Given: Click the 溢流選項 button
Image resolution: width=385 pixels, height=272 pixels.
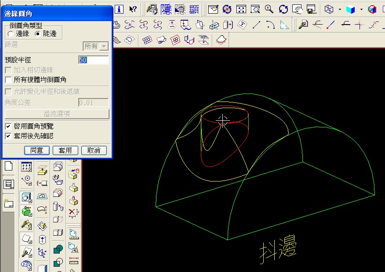Looking at the screenshot, I should point(57,114).
